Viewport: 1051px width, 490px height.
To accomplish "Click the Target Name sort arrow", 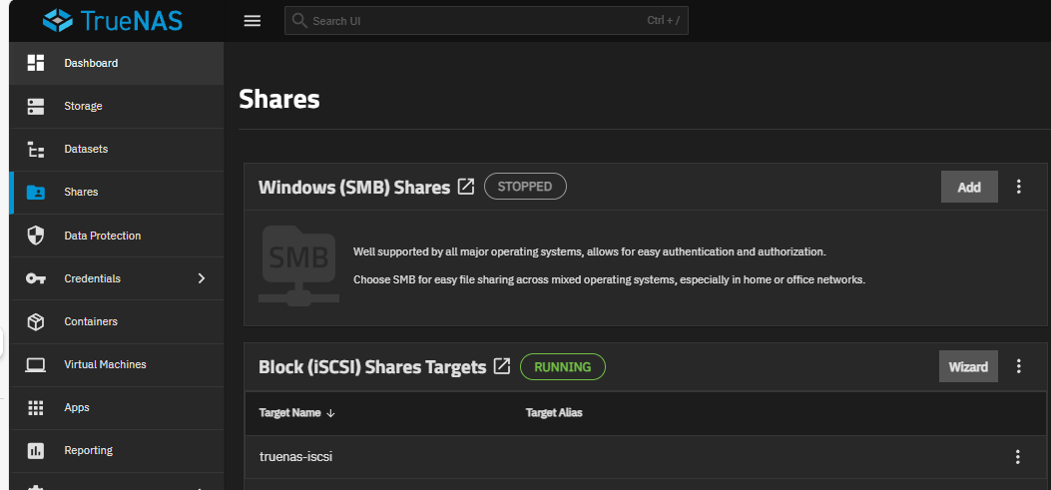I will click(x=330, y=413).
